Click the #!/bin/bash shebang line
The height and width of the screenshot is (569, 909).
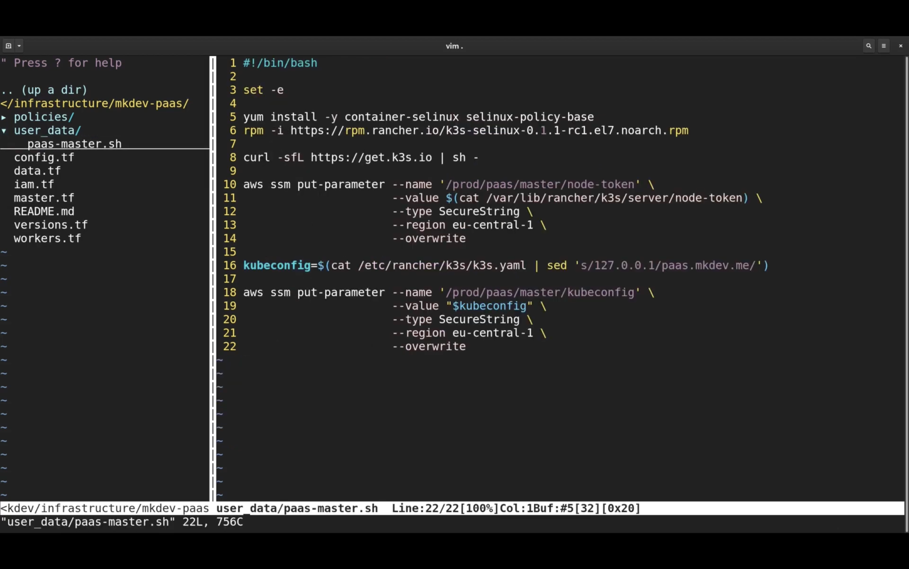280,63
